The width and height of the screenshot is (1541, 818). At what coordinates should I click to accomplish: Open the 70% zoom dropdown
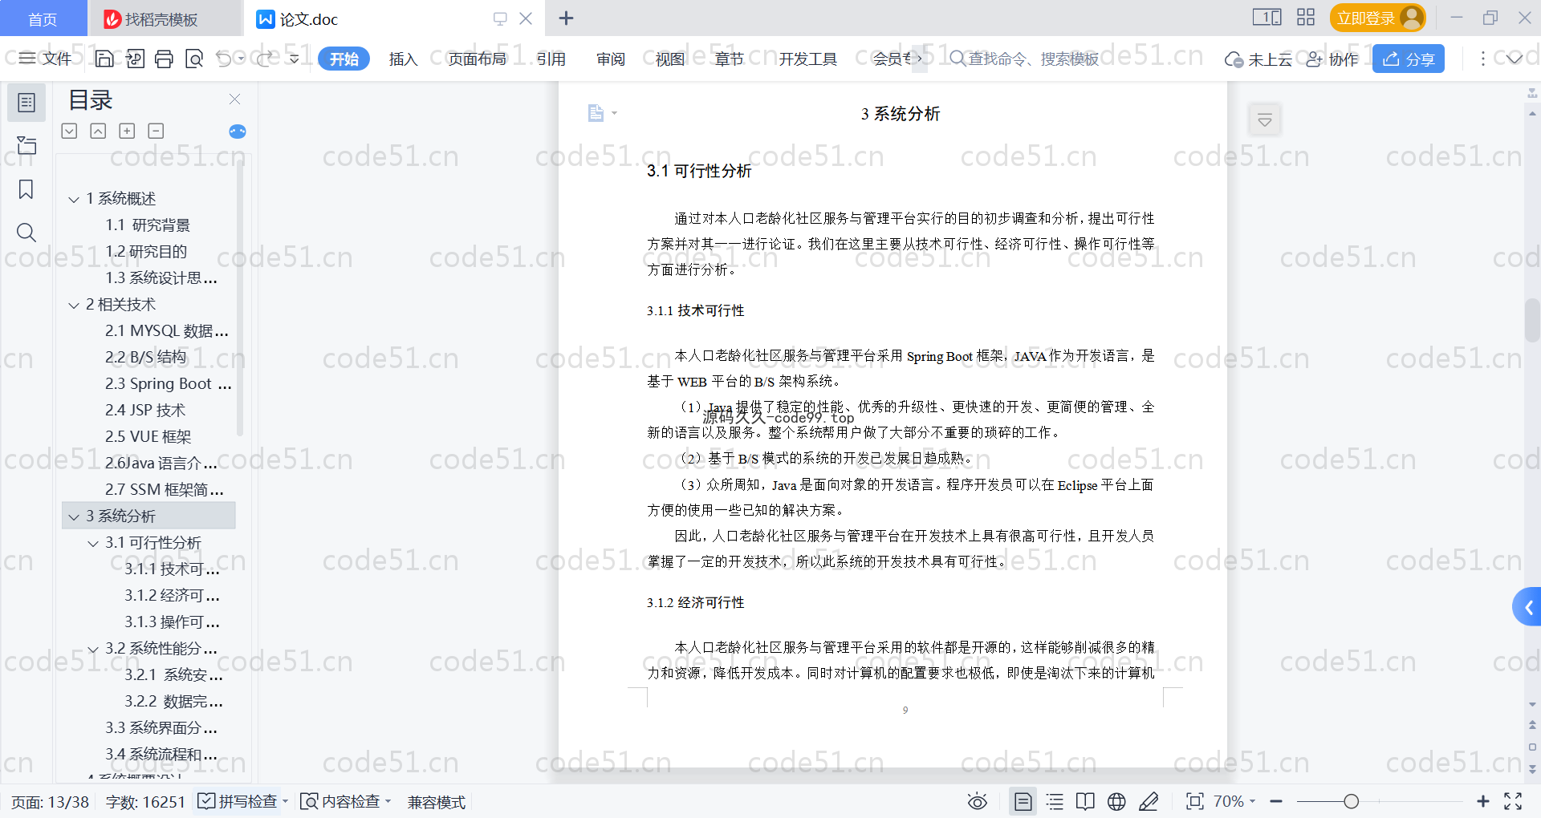[x=1234, y=801]
